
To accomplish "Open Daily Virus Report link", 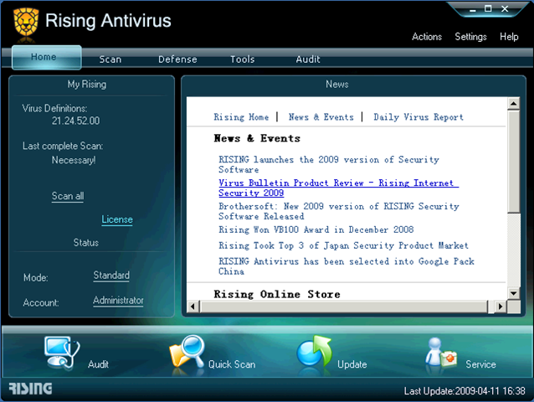I will coord(418,117).
